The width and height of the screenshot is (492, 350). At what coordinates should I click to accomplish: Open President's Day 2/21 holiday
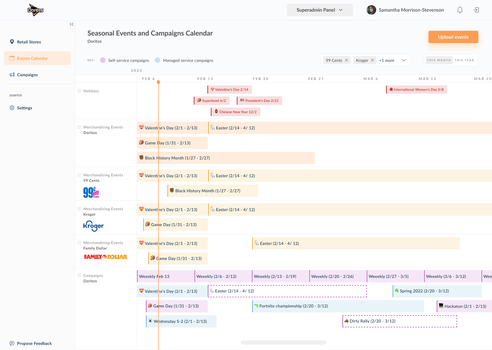tap(260, 100)
